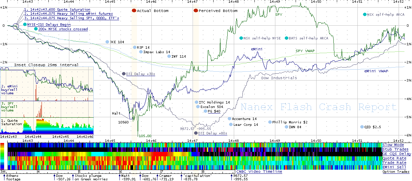Select the teal NSX self-help ARCA dot
Screen dimensions: 412x181
click(x=365, y=14)
